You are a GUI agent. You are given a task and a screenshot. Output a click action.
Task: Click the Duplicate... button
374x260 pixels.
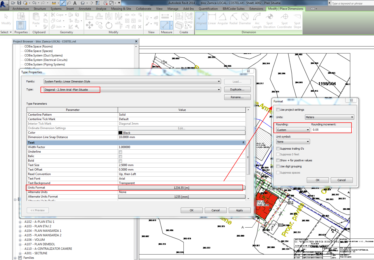(x=237, y=89)
